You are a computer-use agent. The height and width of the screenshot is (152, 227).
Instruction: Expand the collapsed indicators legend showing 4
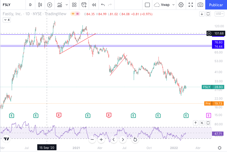pos(6,20)
